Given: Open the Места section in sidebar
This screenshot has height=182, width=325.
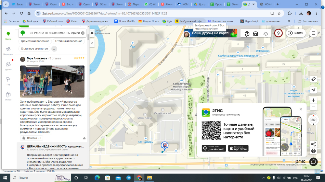Looking at the screenshot, I should point(8,36).
